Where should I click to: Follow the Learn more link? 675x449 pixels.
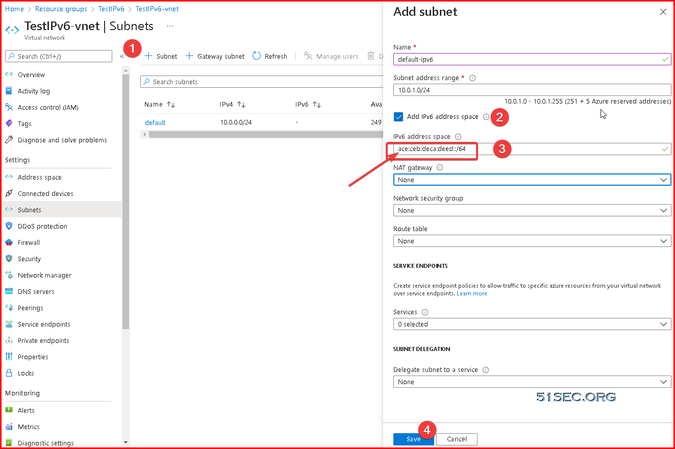472,293
